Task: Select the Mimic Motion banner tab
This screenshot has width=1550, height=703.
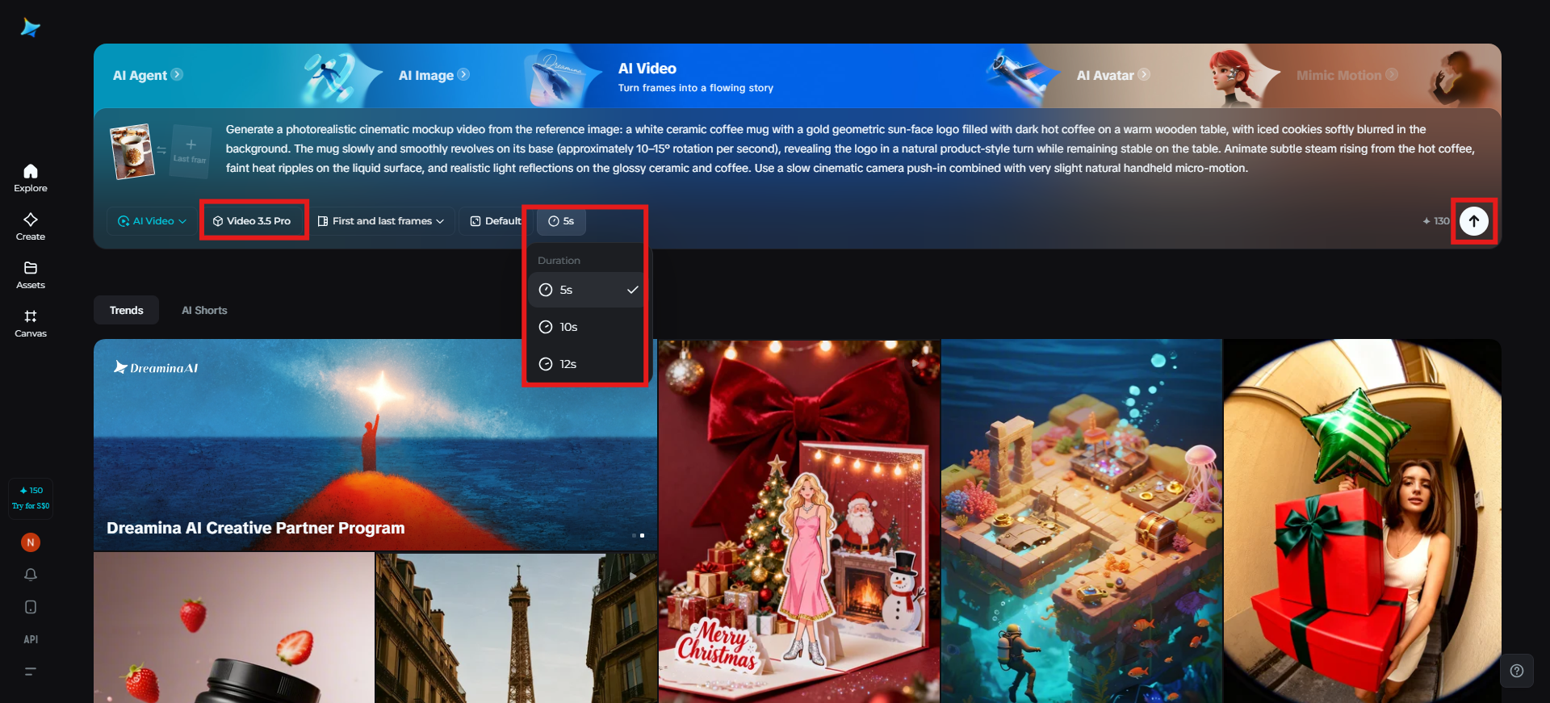Action: coord(1347,75)
